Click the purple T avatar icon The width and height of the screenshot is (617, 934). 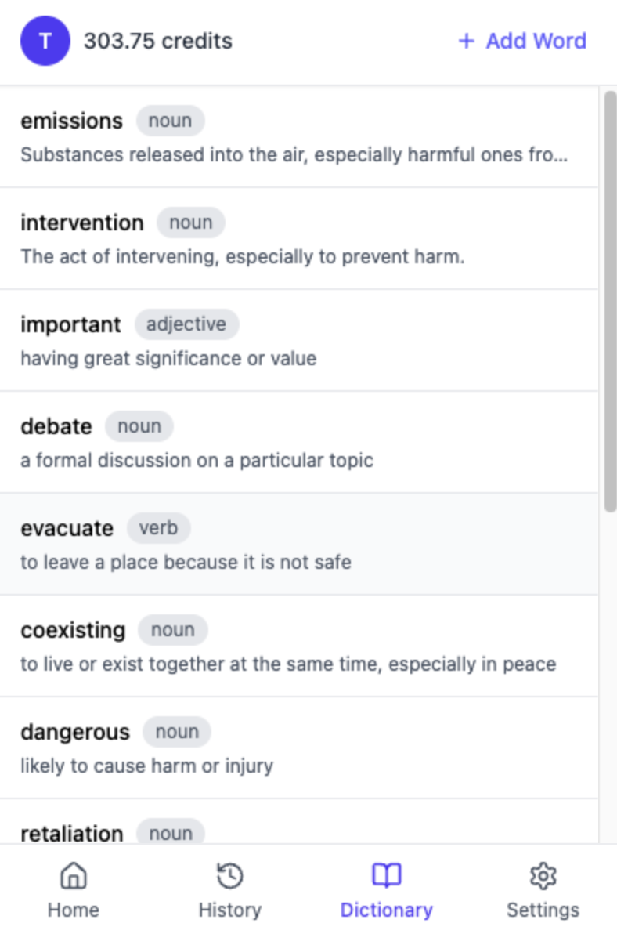[45, 41]
